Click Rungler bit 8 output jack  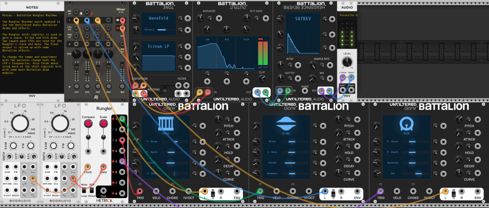[x=123, y=193]
